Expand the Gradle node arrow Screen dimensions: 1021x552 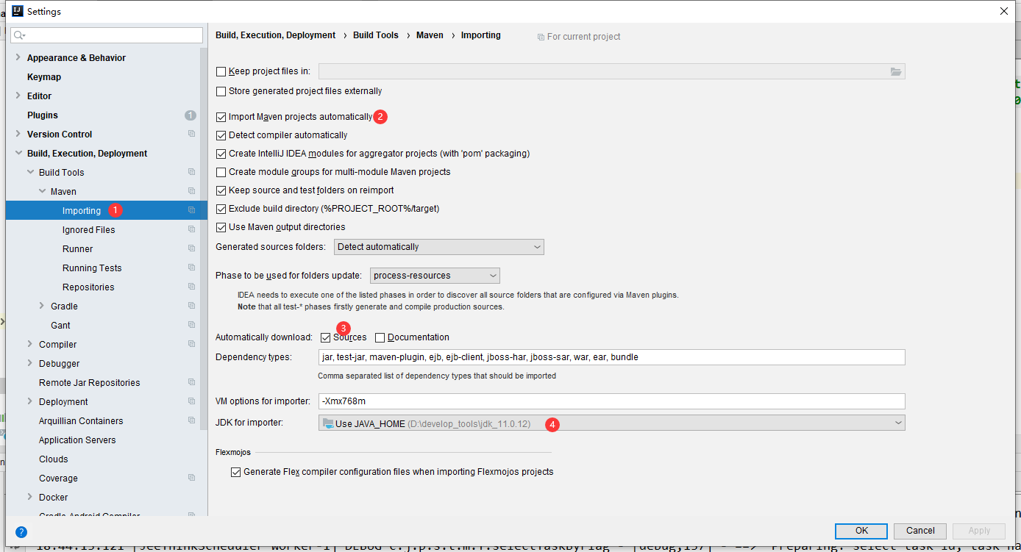point(42,306)
